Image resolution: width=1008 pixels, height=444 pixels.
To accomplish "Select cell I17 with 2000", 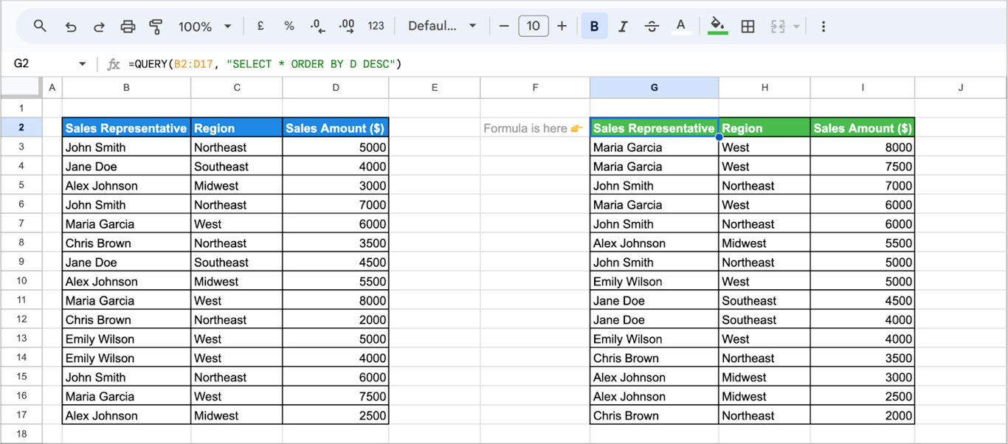I will (x=863, y=415).
